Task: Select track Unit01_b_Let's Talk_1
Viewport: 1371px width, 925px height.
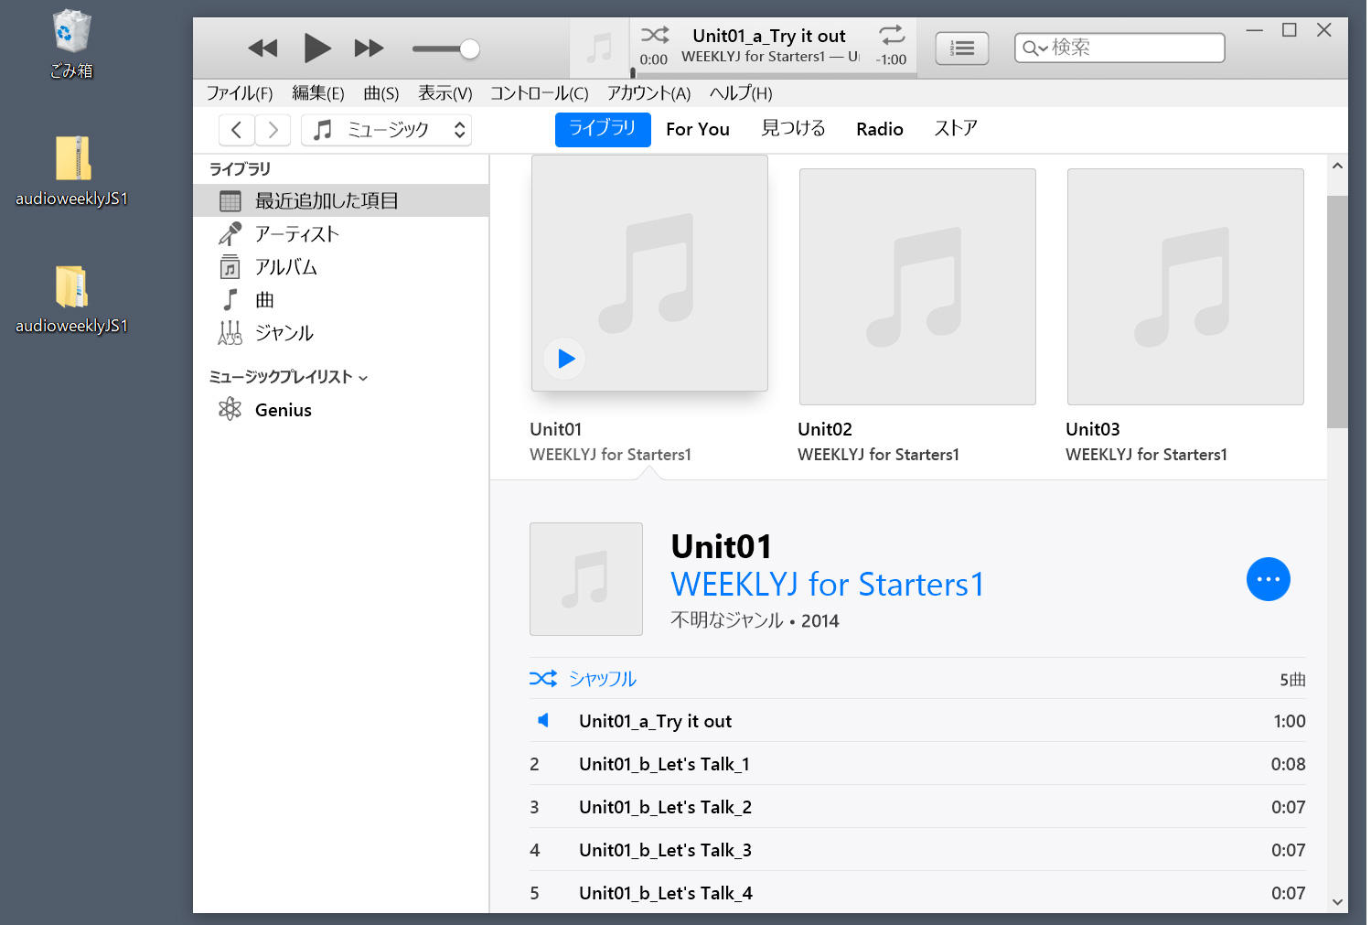Action: pos(917,764)
